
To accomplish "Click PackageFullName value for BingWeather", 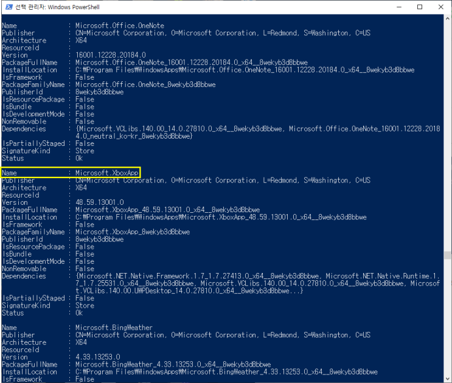I will 173,364.
